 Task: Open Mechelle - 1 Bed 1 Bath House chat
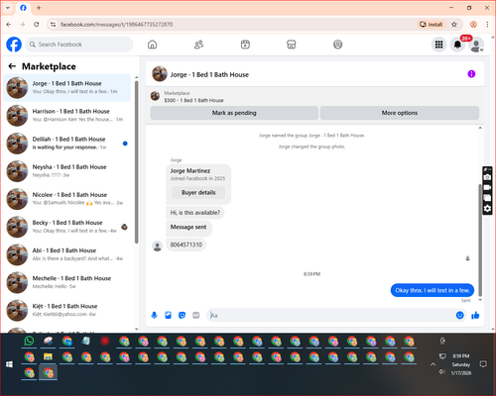pos(66,282)
